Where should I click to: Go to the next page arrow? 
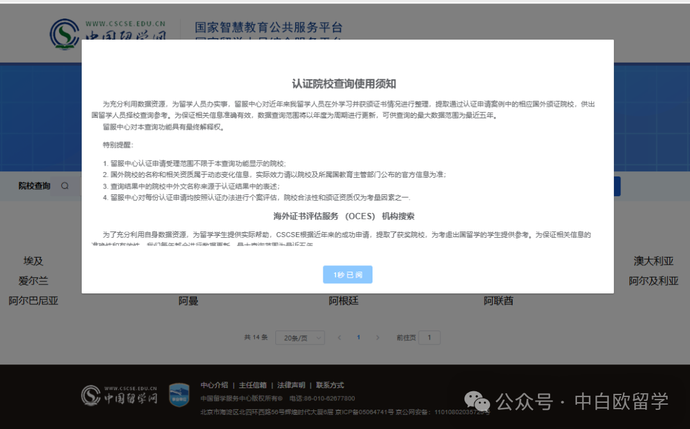(378, 338)
